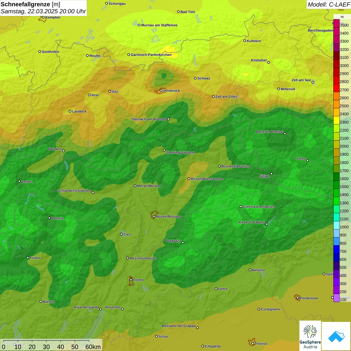This screenshot has height=351, width=351.
Task: Select the red 2700 legend swatch
Action: (x=336, y=88)
